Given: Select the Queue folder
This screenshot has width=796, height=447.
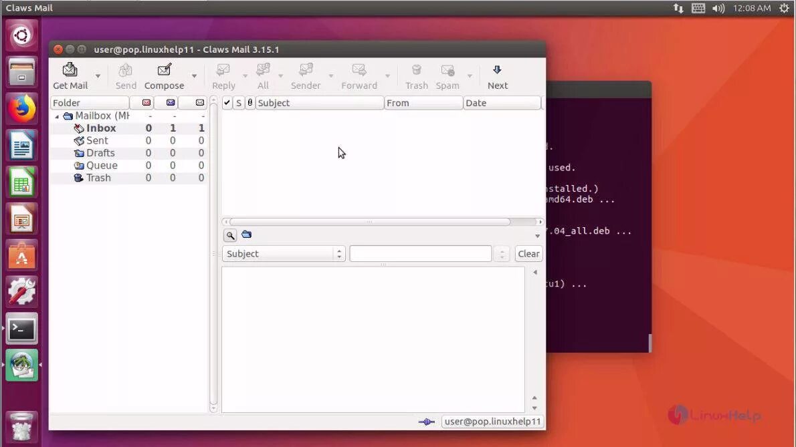Looking at the screenshot, I should pos(102,165).
